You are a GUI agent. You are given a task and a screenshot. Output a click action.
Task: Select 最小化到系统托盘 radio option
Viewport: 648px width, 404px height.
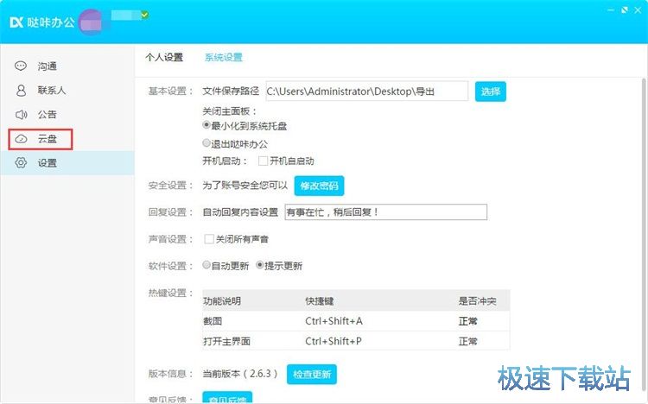(x=206, y=125)
